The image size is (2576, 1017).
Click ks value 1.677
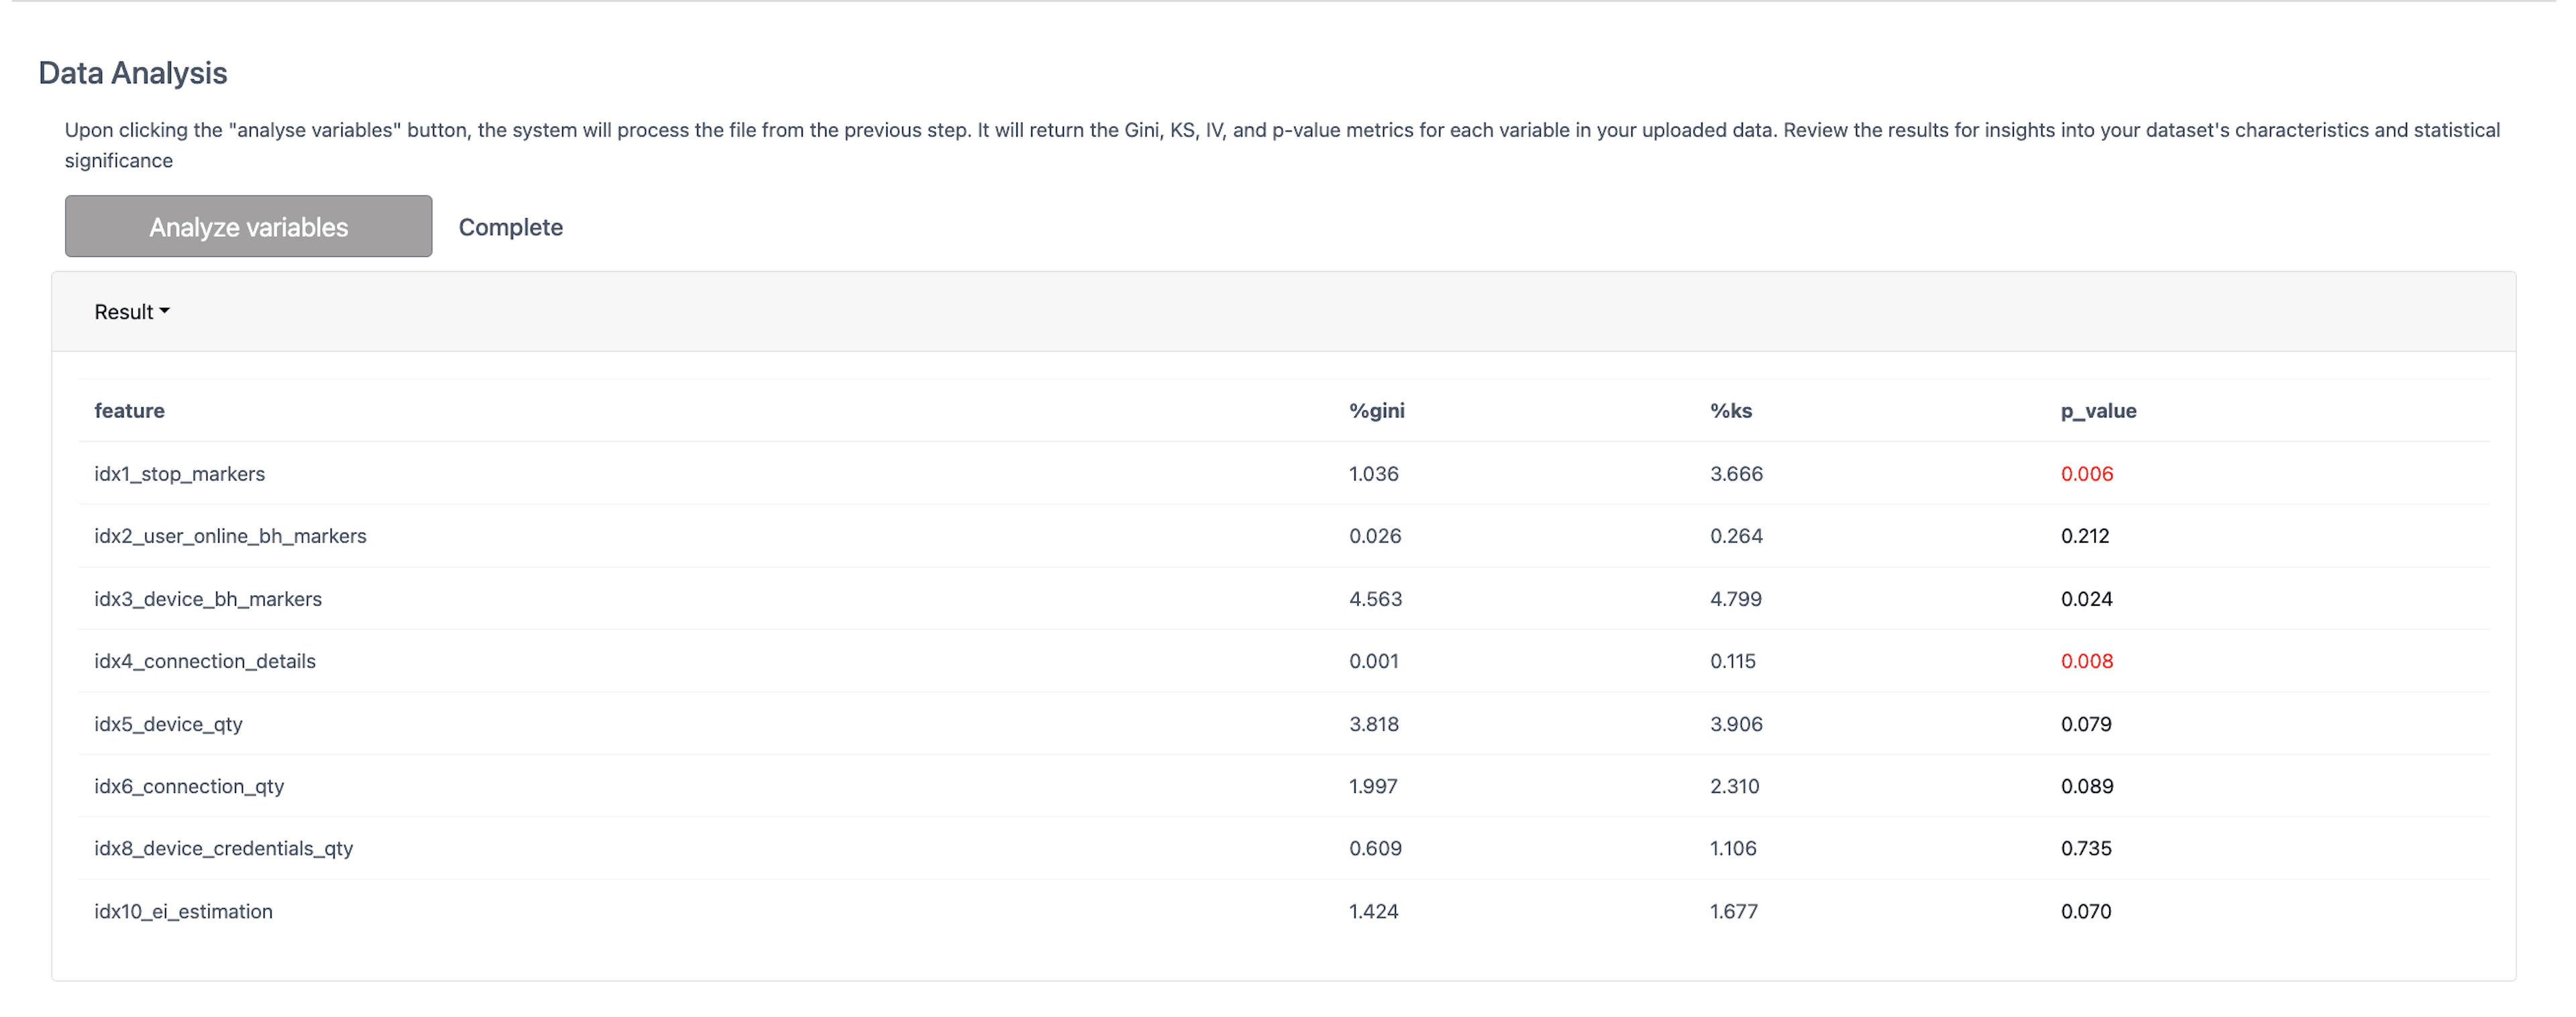click(x=1733, y=911)
